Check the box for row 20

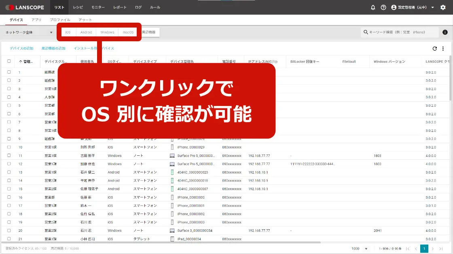tap(9, 231)
